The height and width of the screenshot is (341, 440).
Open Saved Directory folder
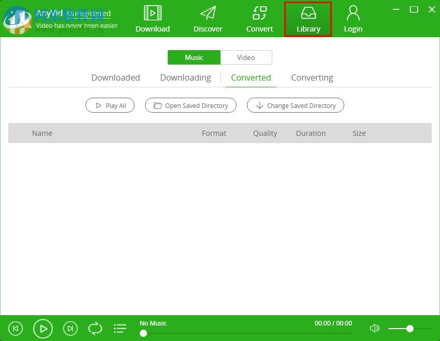point(190,105)
